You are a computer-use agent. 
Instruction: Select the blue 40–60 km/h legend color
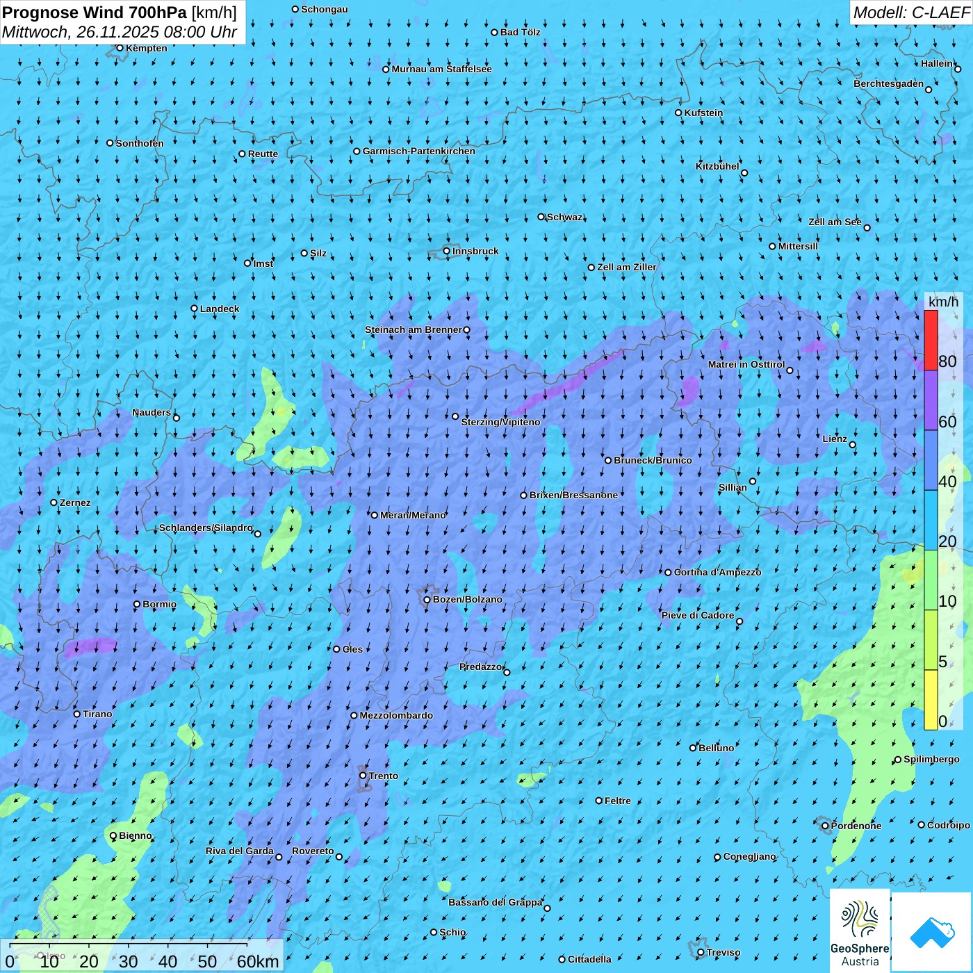coord(931,461)
